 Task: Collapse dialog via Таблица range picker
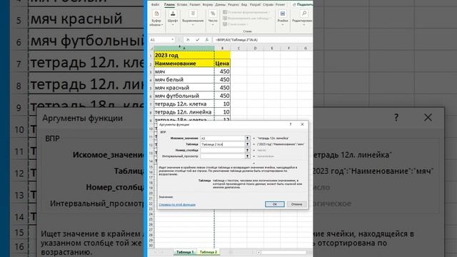pos(248,144)
